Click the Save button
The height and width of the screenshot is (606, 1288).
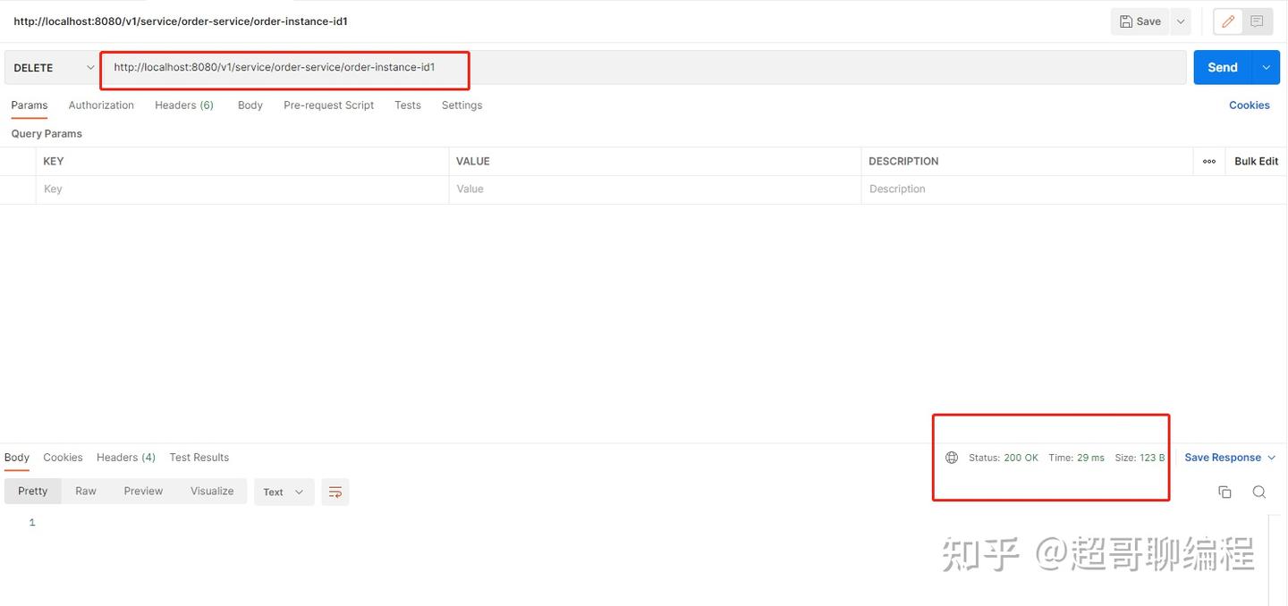tap(1140, 21)
